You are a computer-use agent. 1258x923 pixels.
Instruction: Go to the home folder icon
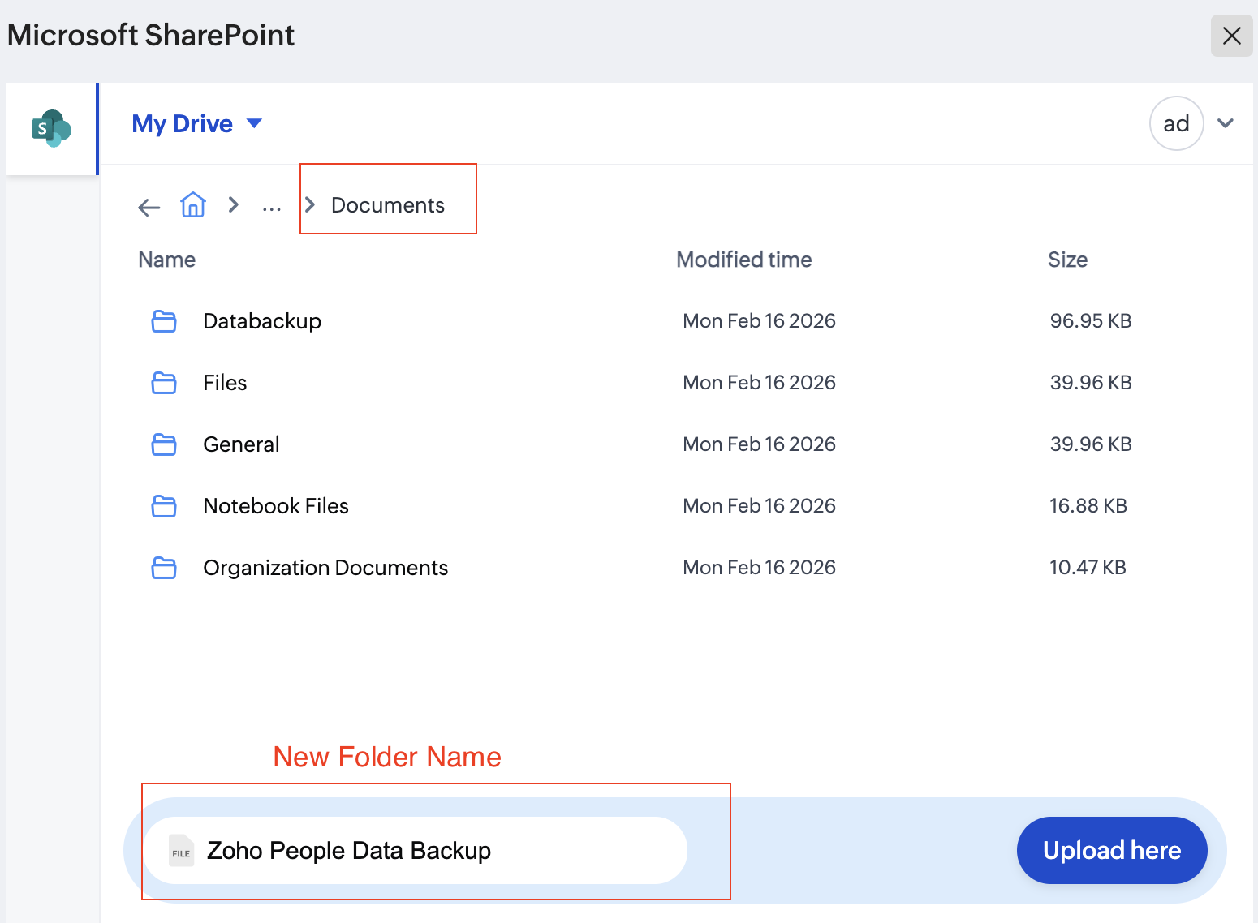(193, 204)
